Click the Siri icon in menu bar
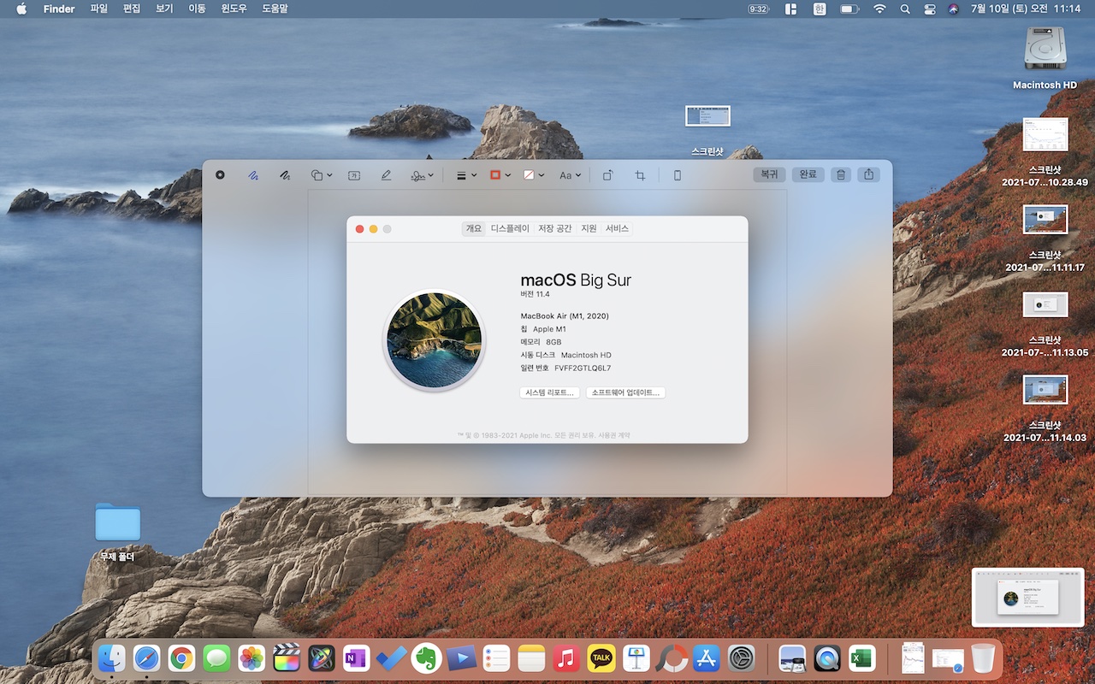This screenshot has height=684, width=1095. (954, 9)
